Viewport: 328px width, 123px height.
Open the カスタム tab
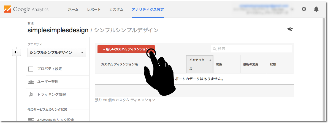pyautogui.click(x=116, y=10)
